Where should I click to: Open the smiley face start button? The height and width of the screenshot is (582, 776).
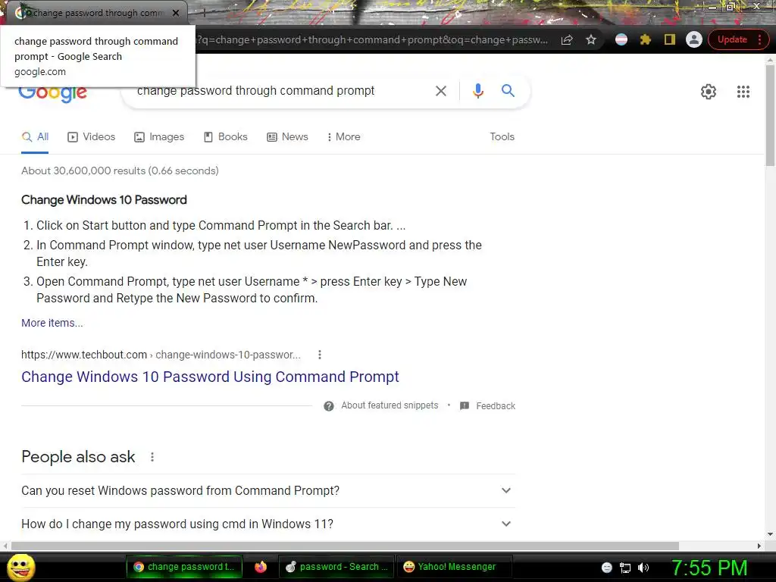click(x=20, y=567)
